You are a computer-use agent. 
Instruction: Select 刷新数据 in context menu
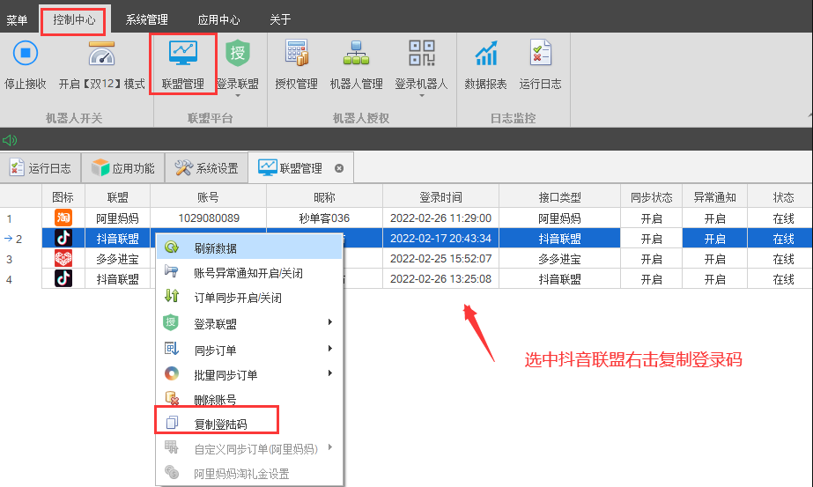[249, 248]
